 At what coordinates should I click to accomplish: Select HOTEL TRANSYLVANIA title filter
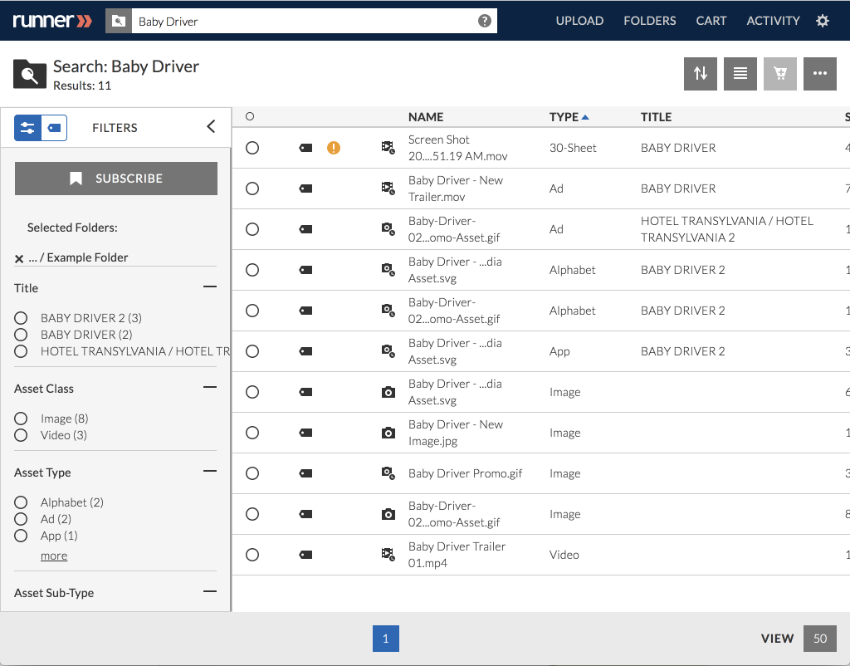[21, 351]
